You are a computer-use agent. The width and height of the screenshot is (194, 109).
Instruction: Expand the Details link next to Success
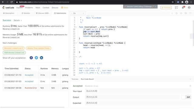pos(18,20)
